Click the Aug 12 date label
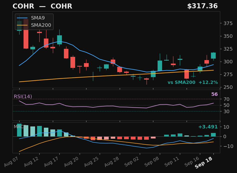Image resolution: width=237 pixels, height=173 pixels. (x=32, y=162)
